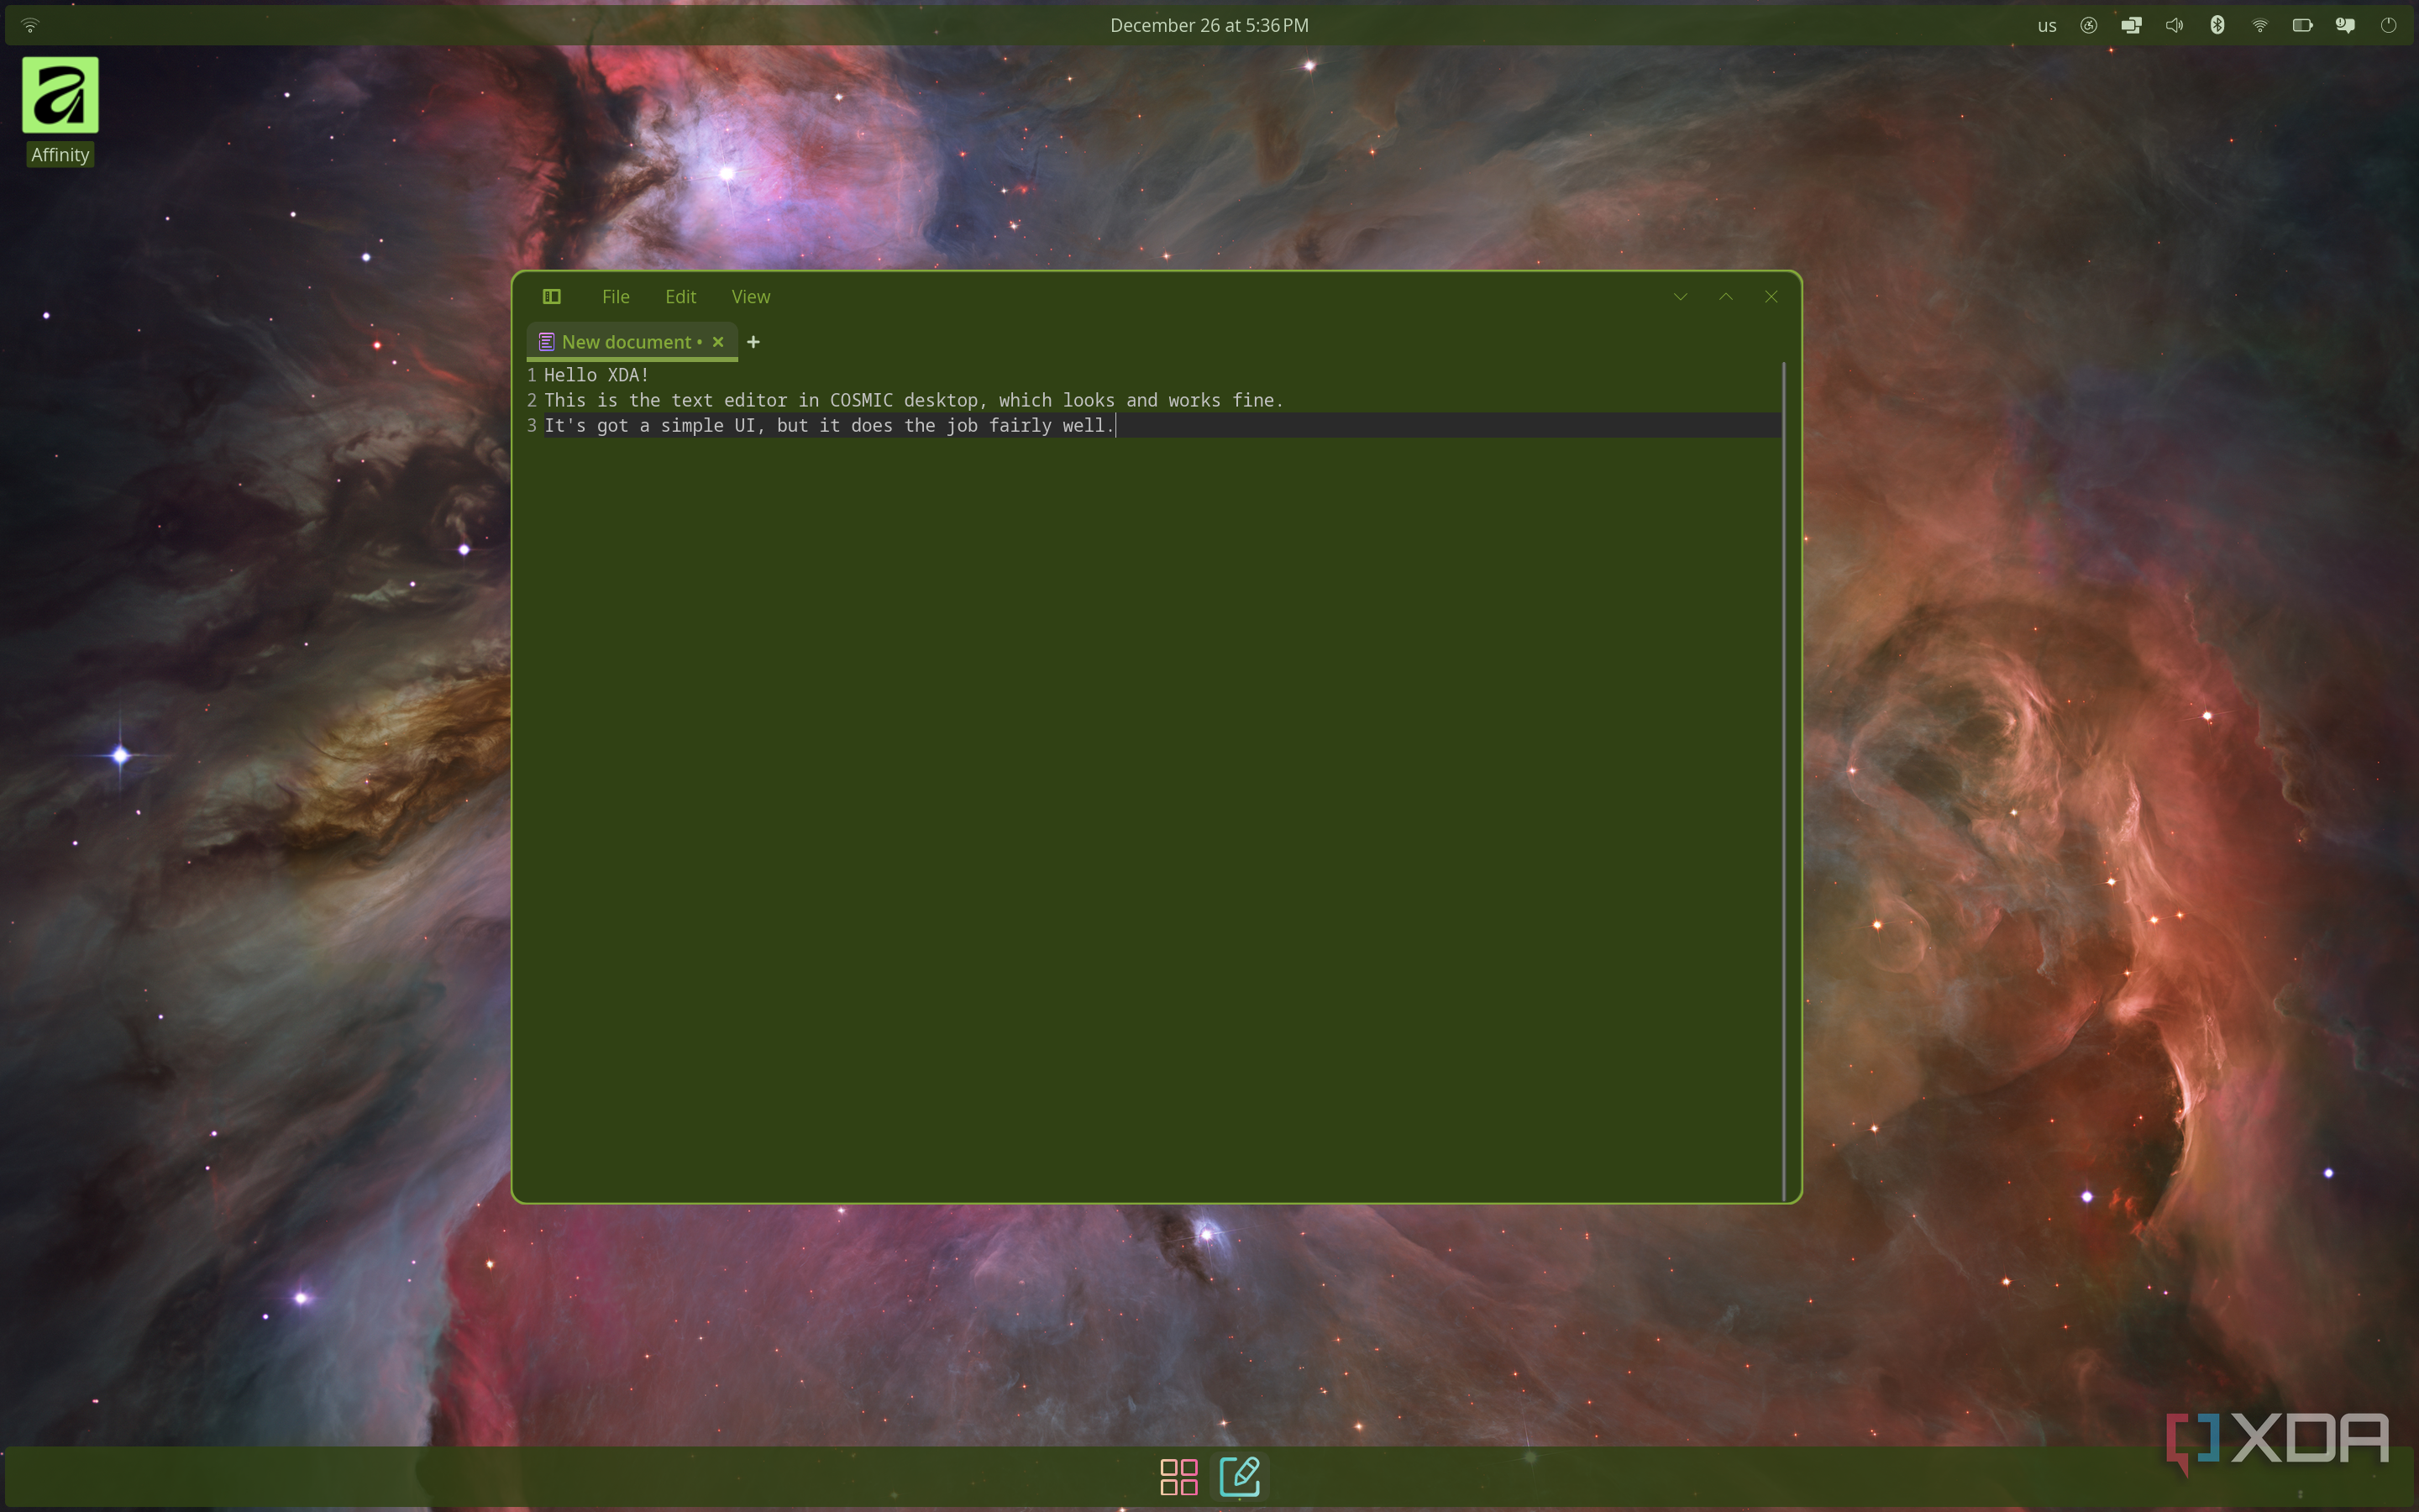Image resolution: width=2419 pixels, height=1512 pixels.
Task: Click the editor's vertical scrollbar
Action: [1783, 780]
